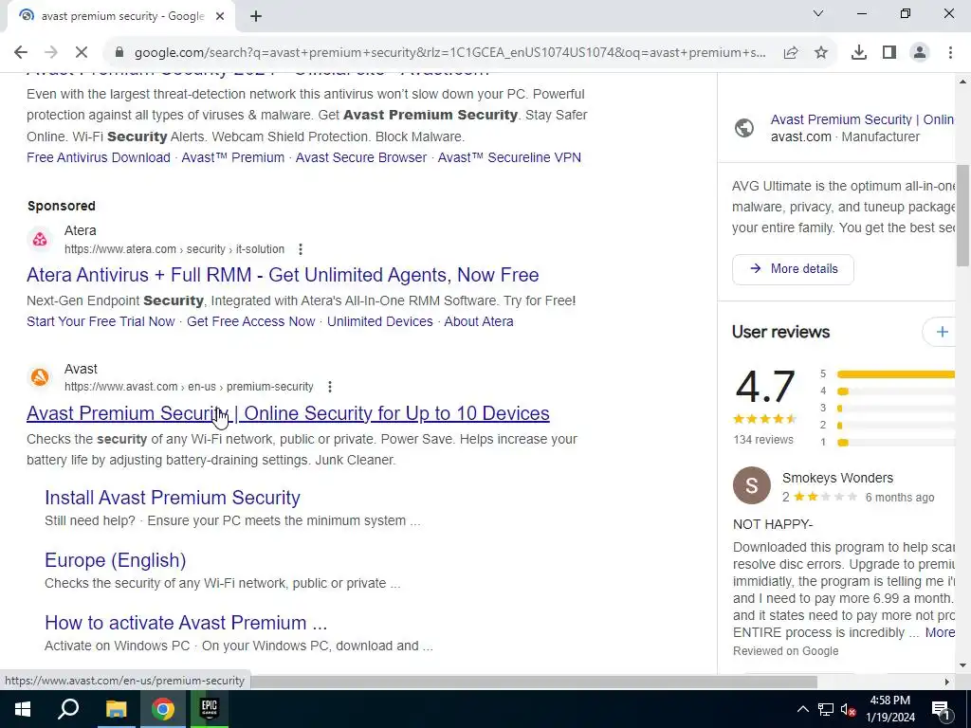The height and width of the screenshot is (728, 971).
Task: Open Windows taskbar search
Action: click(68, 709)
